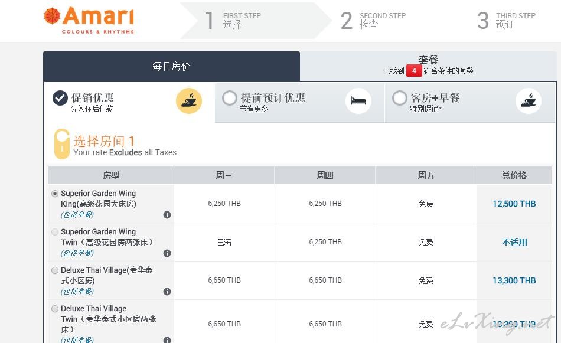Click the 'Your rate Excludes all Taxes' note

pos(125,152)
